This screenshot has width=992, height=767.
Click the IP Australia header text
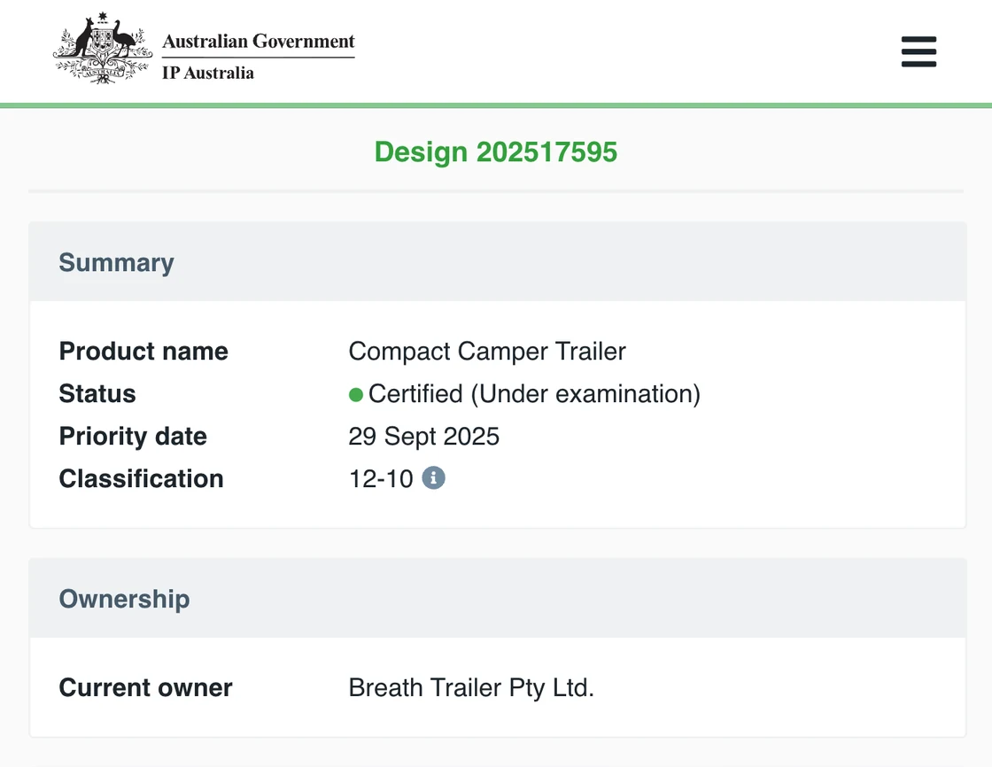click(208, 73)
